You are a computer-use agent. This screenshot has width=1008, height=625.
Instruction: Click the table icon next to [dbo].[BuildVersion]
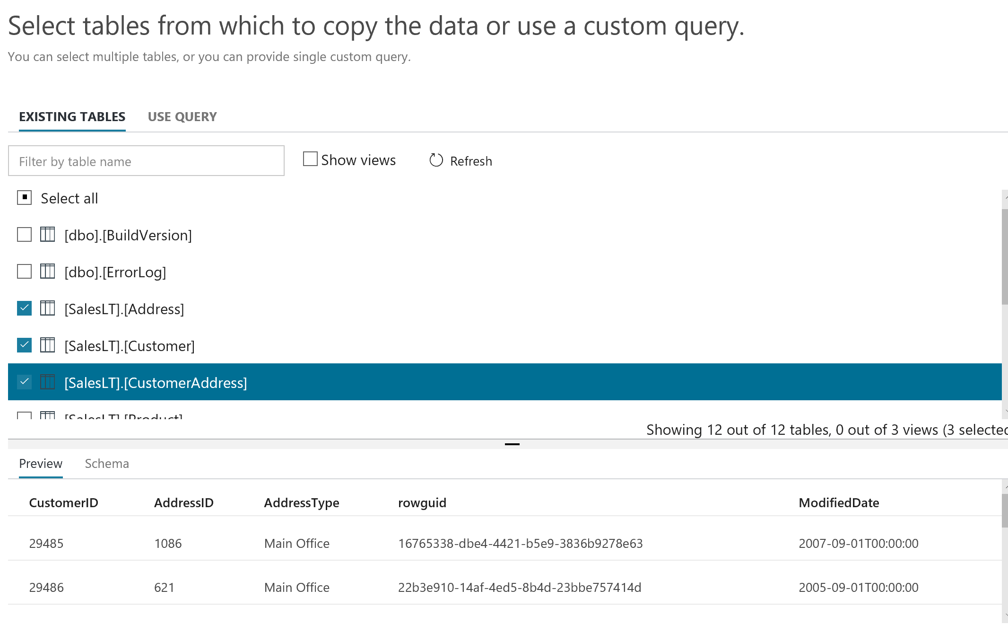pos(47,235)
